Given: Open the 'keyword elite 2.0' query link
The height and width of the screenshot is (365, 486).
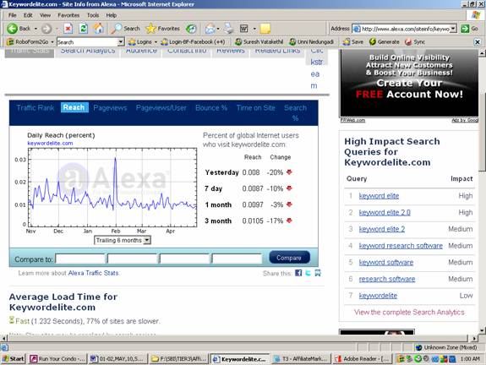Looking at the screenshot, I should 385,213.
